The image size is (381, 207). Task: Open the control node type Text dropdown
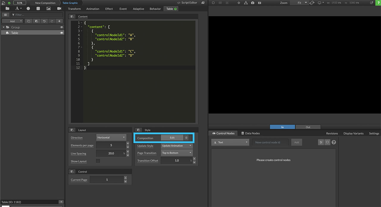point(230,142)
